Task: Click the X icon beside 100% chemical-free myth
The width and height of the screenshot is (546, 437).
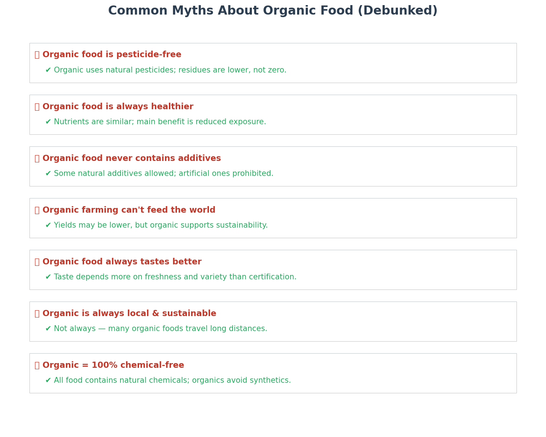Action: point(37,365)
